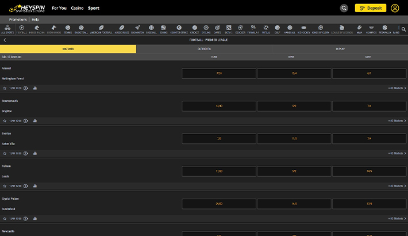Select the Horse Racing sport icon

click(x=36, y=29)
